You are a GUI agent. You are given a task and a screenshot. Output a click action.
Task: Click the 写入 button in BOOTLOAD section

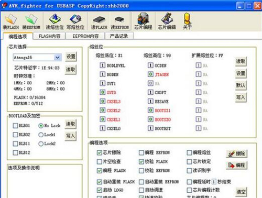point(70,136)
